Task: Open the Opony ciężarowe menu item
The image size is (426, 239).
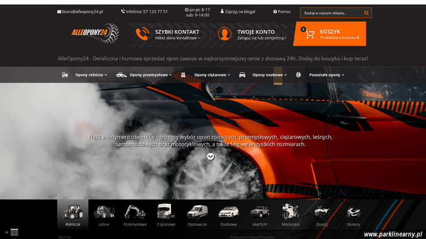Action: click(x=212, y=75)
